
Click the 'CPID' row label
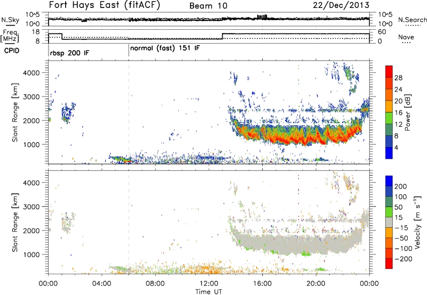12,51
